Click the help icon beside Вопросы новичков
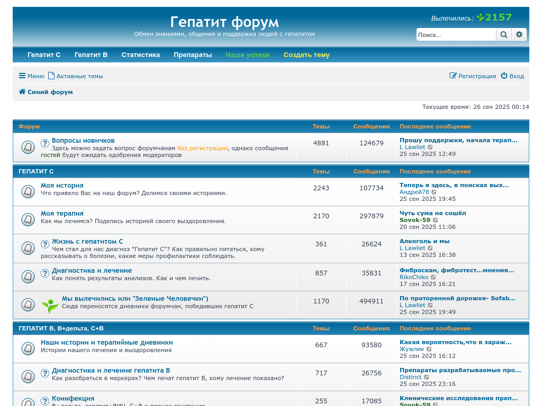Screen dimensions: 542x406 point(45,144)
